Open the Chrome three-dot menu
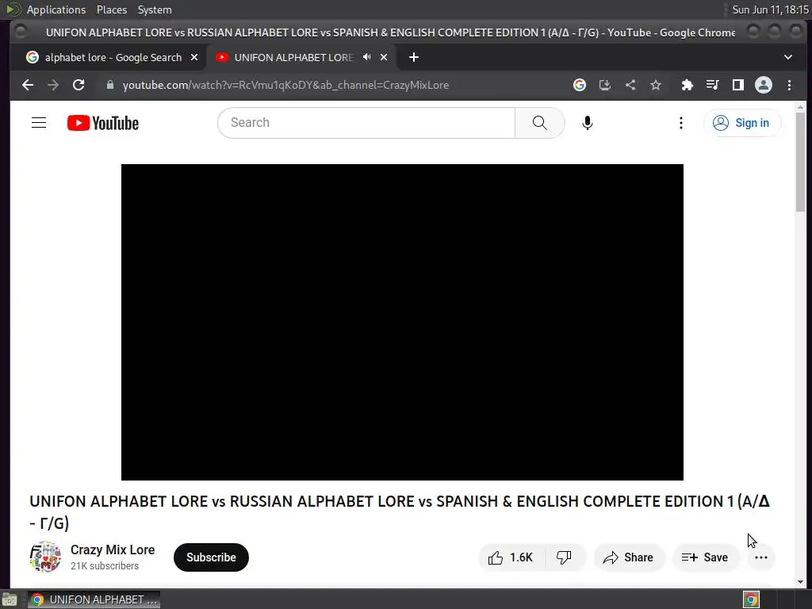 (789, 85)
